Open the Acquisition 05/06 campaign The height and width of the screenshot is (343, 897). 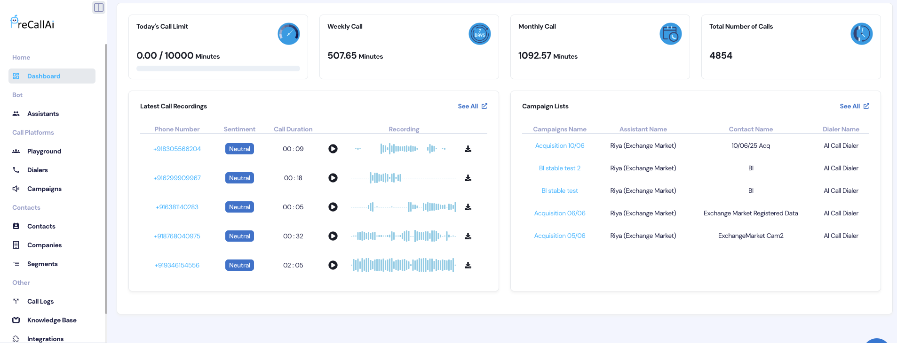[x=560, y=236]
